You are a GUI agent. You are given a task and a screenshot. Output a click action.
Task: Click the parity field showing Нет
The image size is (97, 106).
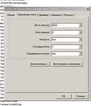tap(65, 39)
